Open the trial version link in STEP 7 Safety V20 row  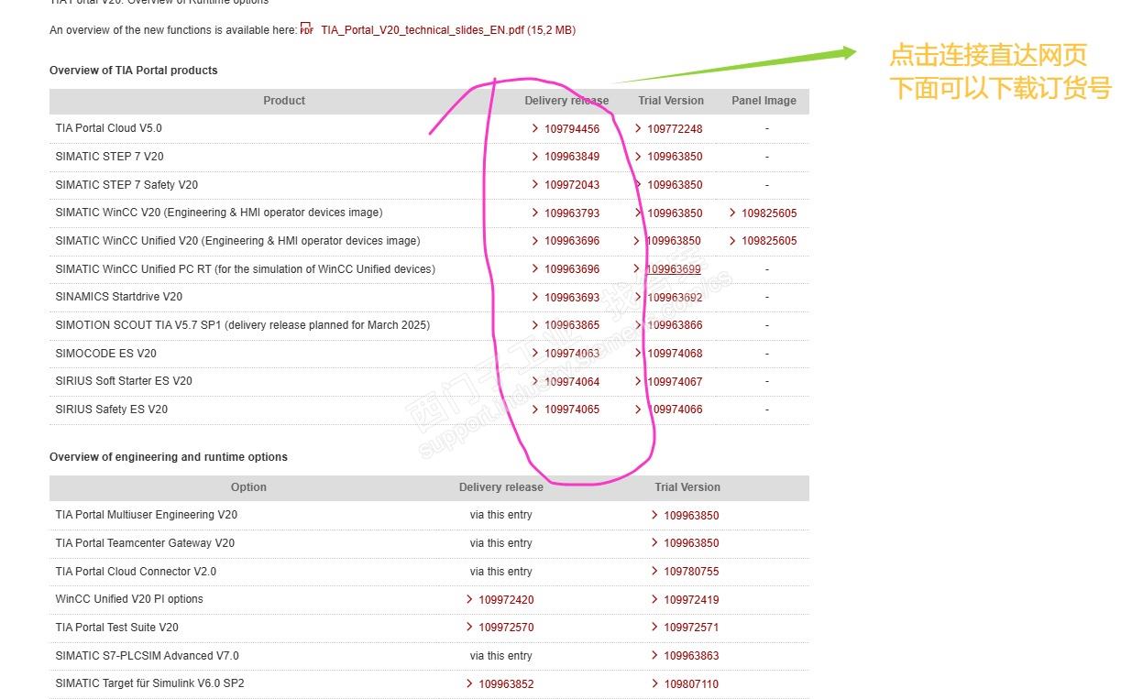[x=675, y=185]
